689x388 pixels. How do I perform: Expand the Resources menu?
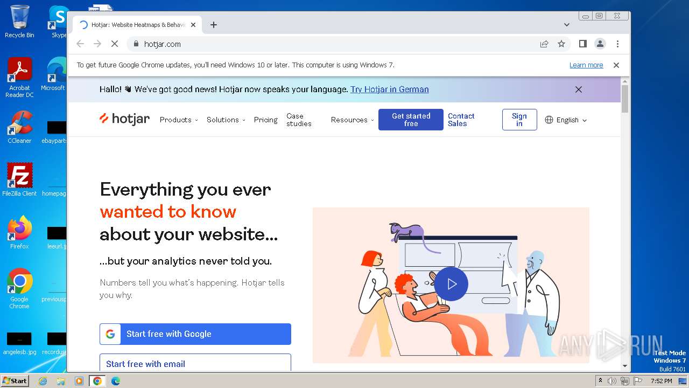pyautogui.click(x=352, y=120)
